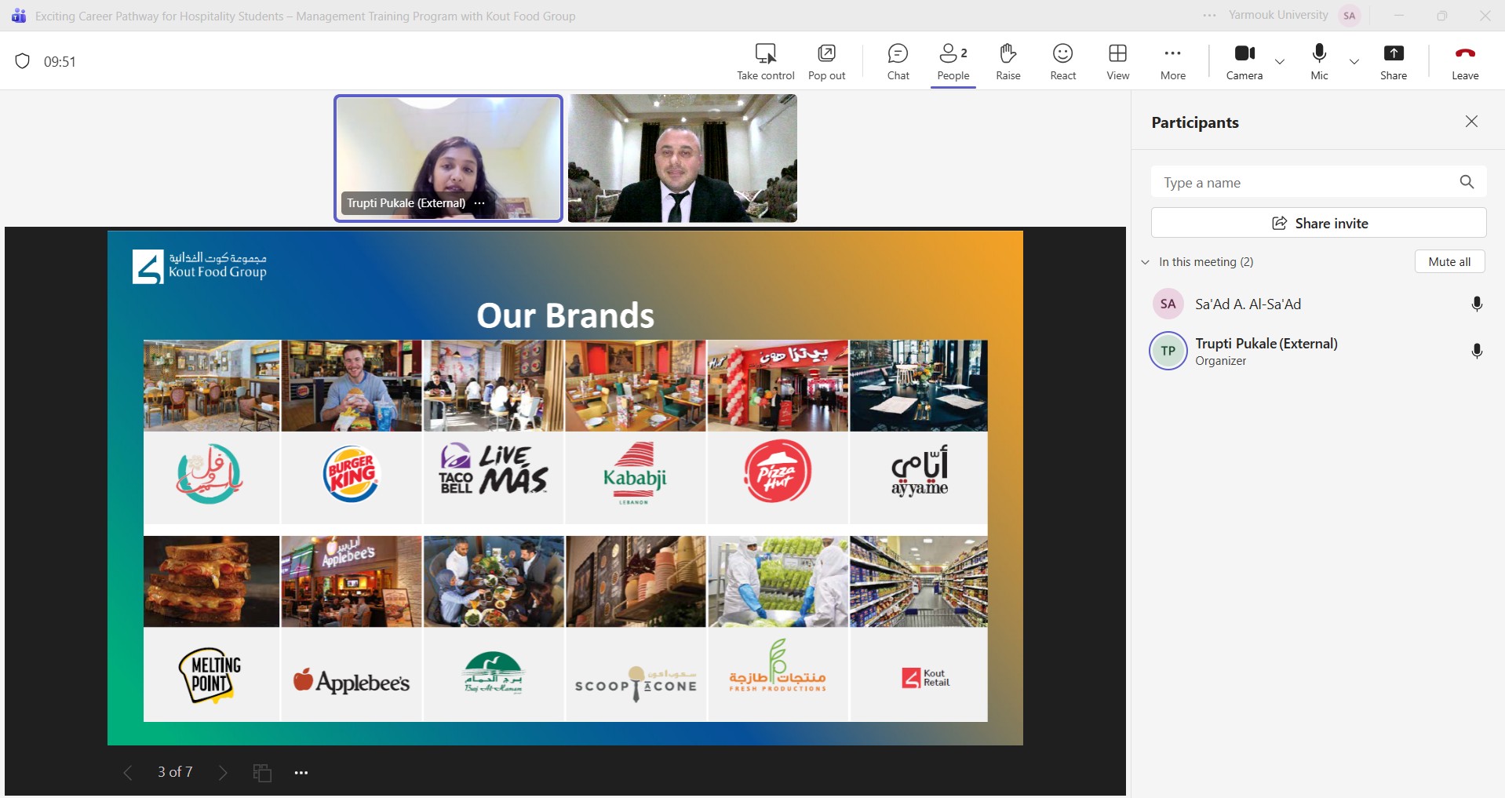The width and height of the screenshot is (1505, 798).
Task: Click the Take control icon
Action: click(x=765, y=53)
